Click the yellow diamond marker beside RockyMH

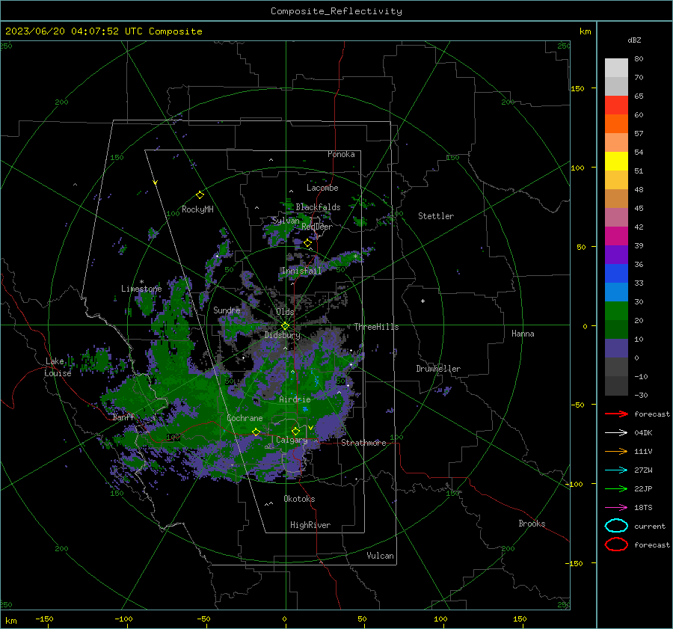click(200, 195)
